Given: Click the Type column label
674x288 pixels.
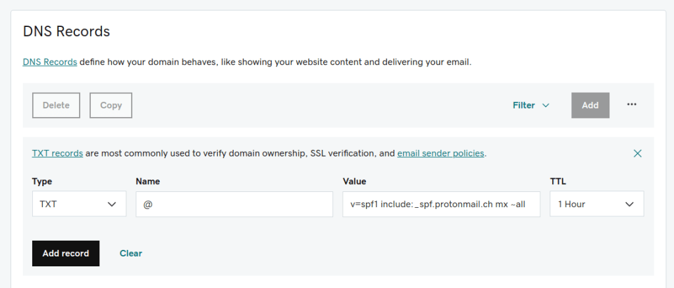Looking at the screenshot, I should point(42,181).
